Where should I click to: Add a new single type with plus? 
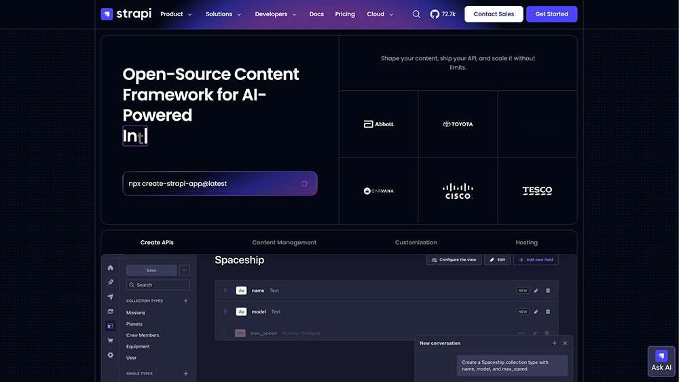186,373
